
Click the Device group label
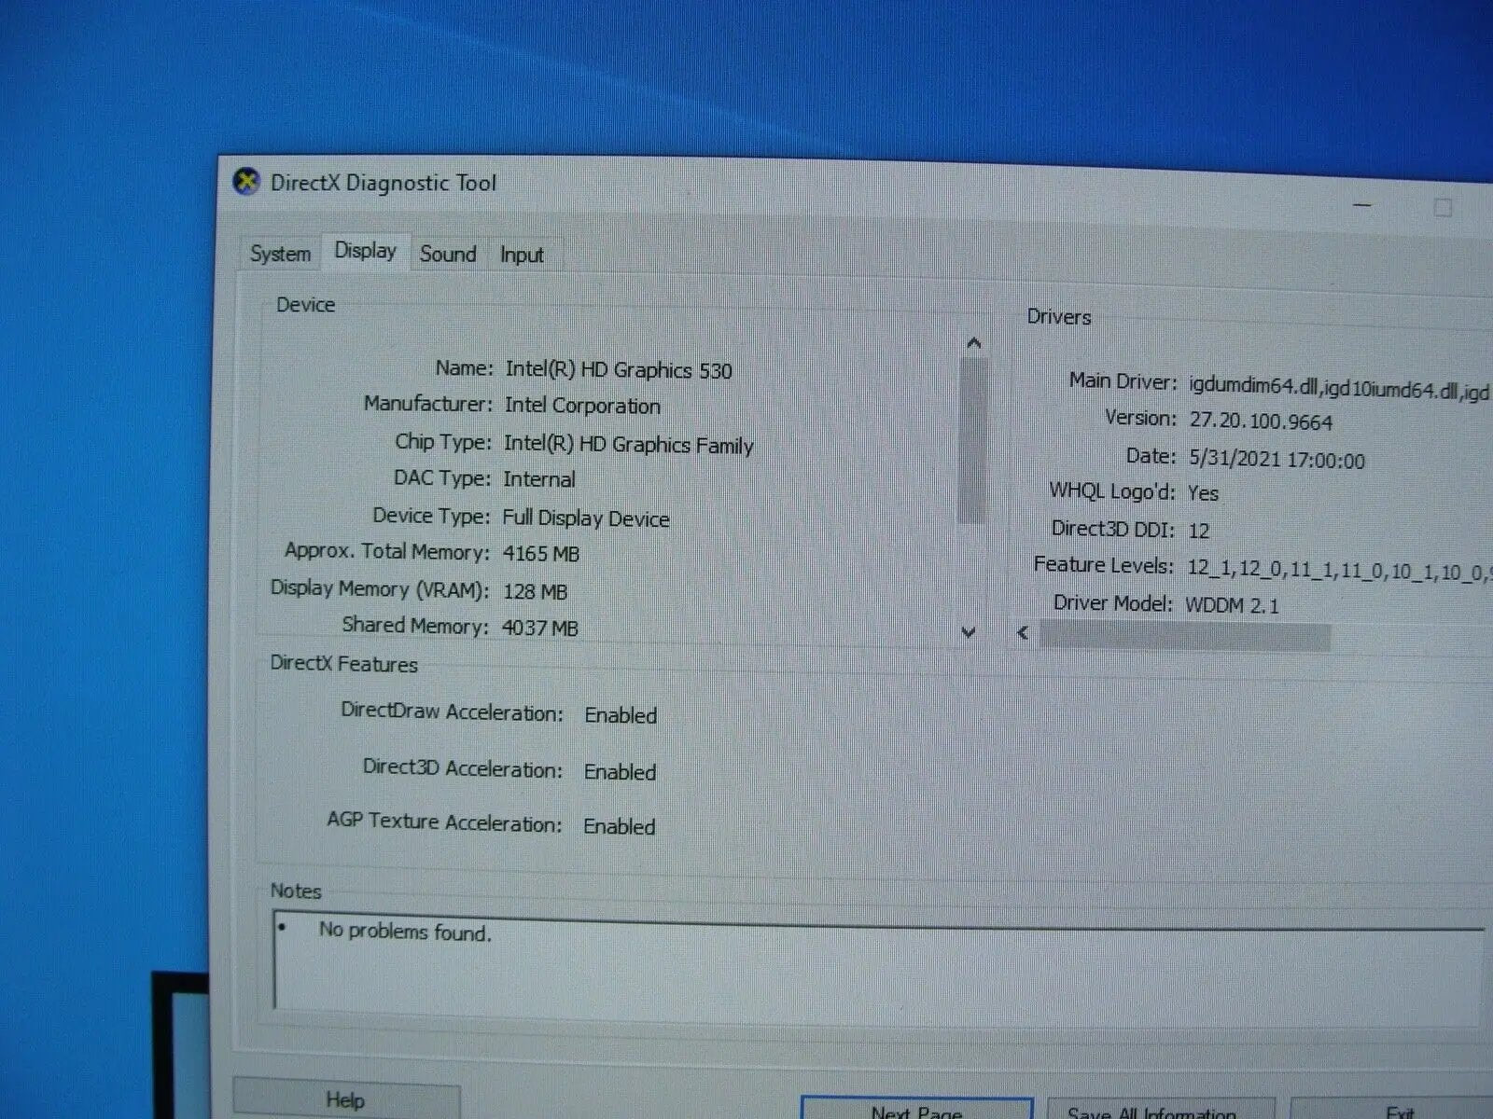point(305,305)
